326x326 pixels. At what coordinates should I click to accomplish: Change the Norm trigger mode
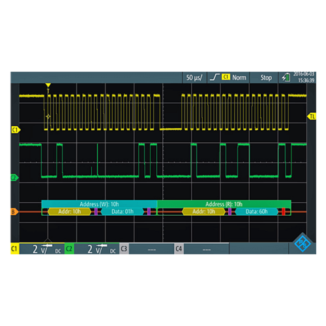click(239, 78)
